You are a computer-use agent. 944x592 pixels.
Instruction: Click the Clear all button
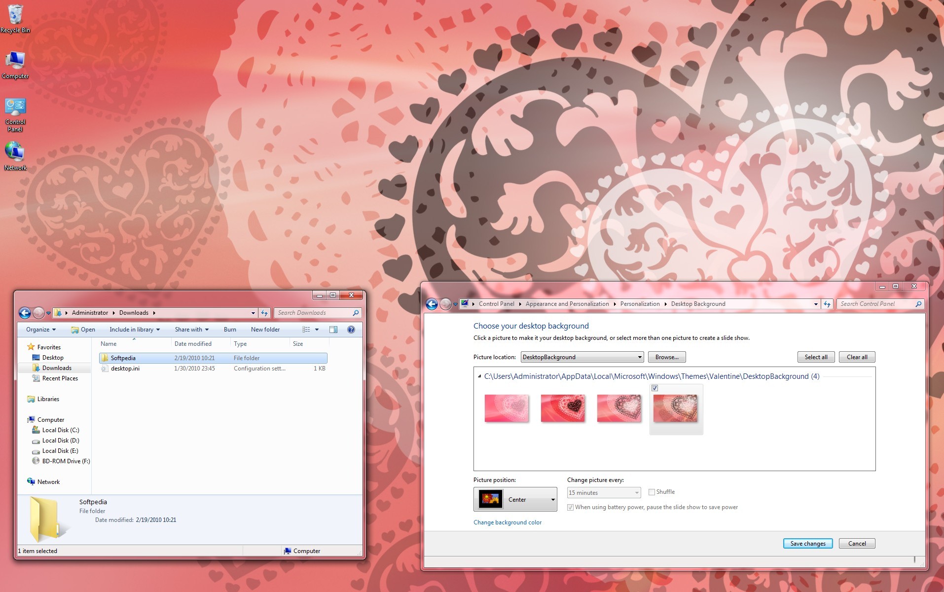(x=857, y=357)
